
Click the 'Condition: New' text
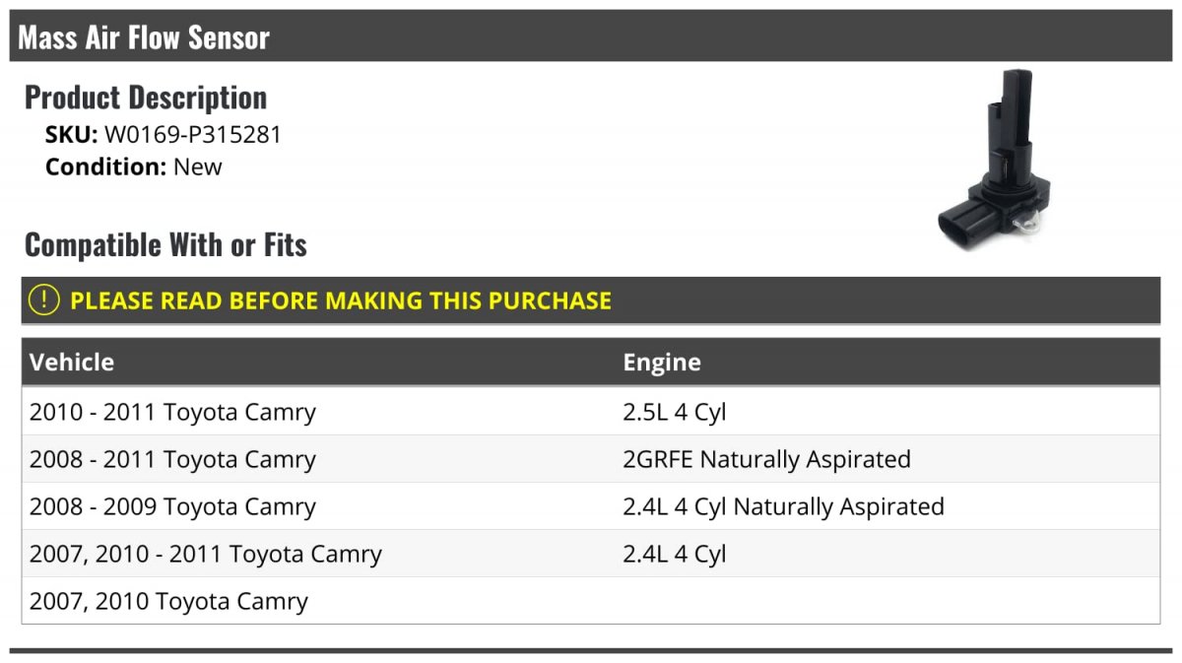point(134,166)
